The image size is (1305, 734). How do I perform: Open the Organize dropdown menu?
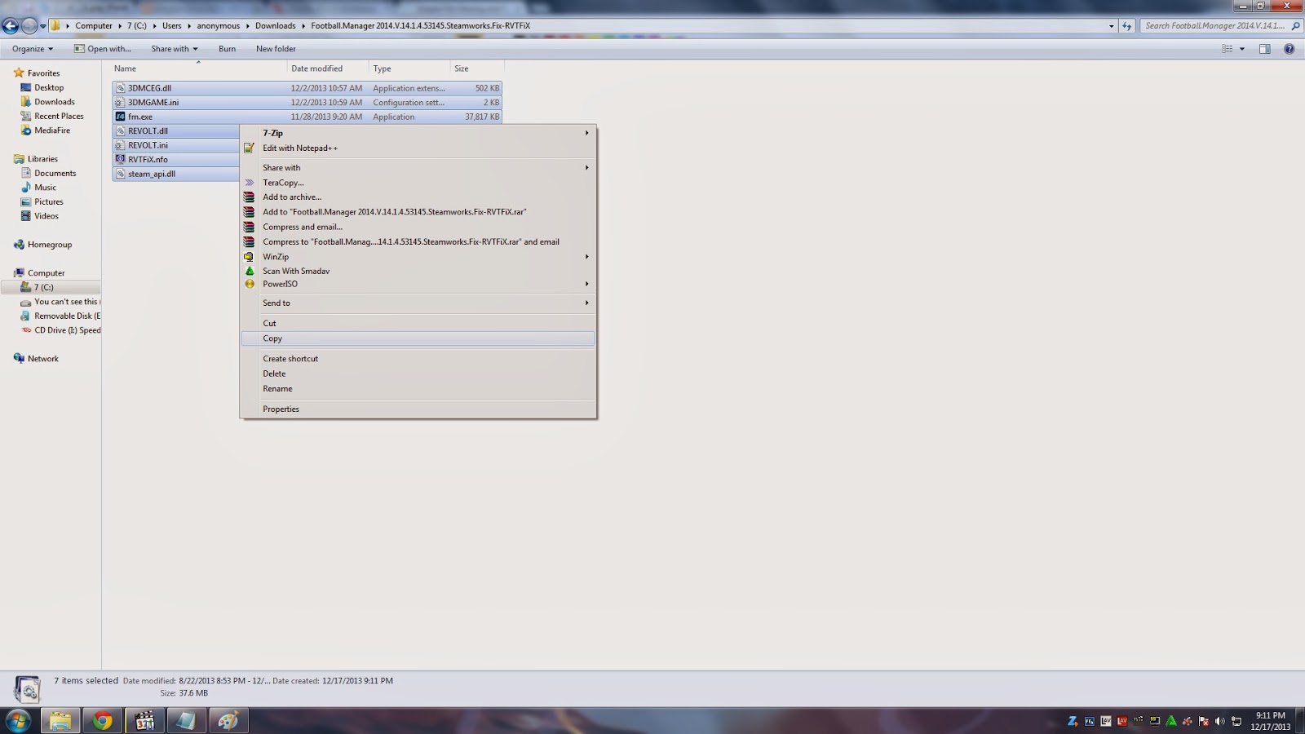tap(33, 49)
